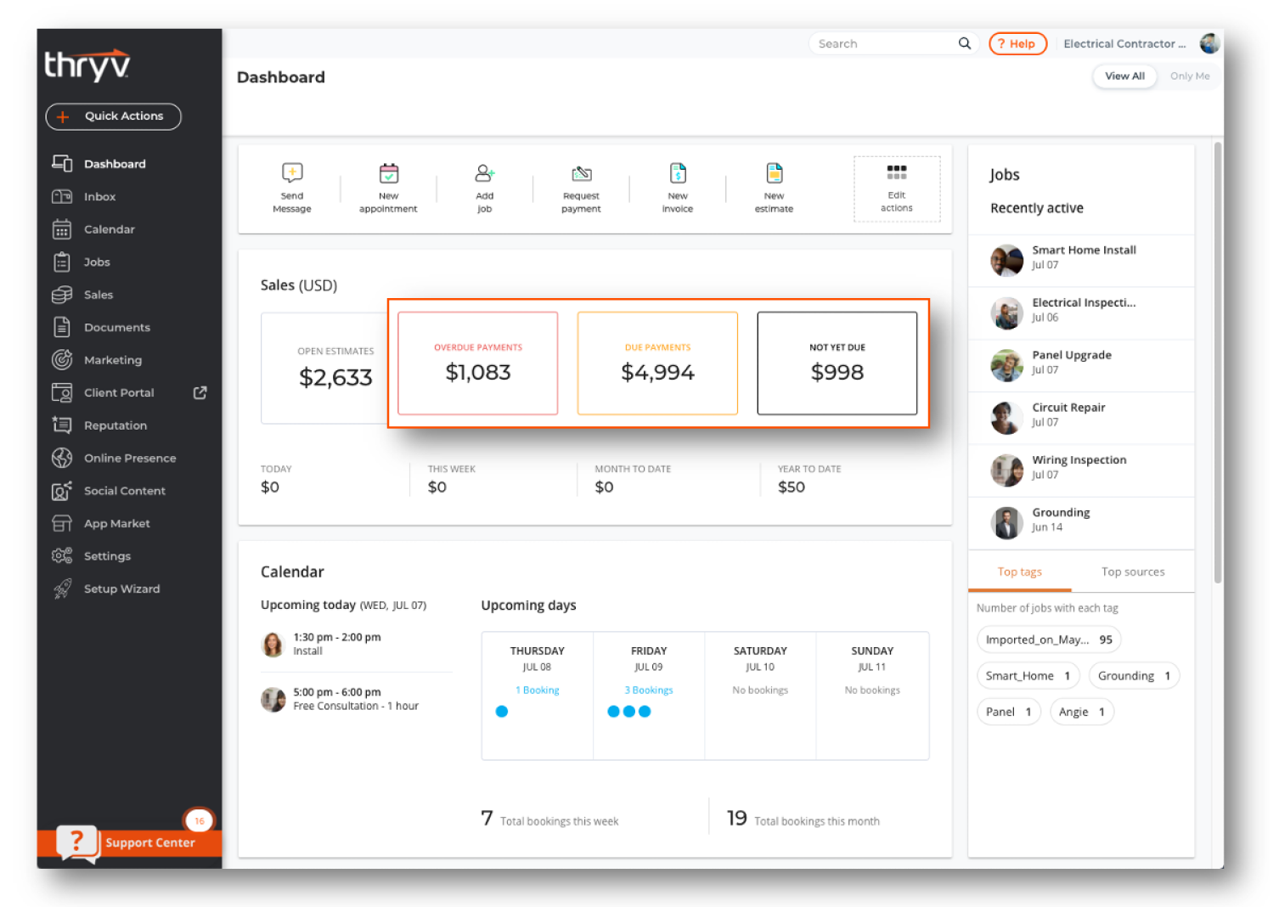Open the Wiring Inspection job
The height and width of the screenshot is (907, 1279).
(1081, 470)
